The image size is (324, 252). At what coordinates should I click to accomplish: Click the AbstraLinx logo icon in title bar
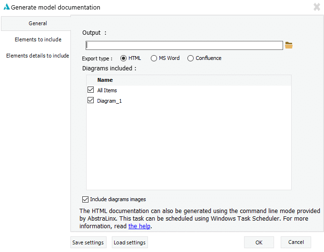tap(6, 8)
